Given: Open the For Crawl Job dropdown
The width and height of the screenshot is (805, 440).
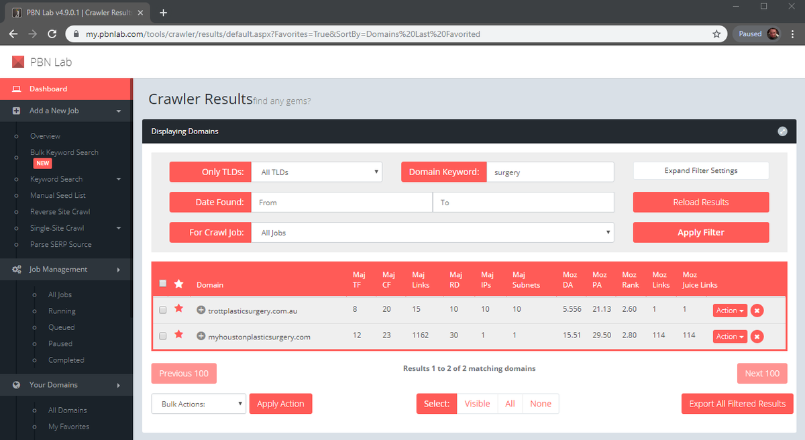Looking at the screenshot, I should click(x=433, y=233).
